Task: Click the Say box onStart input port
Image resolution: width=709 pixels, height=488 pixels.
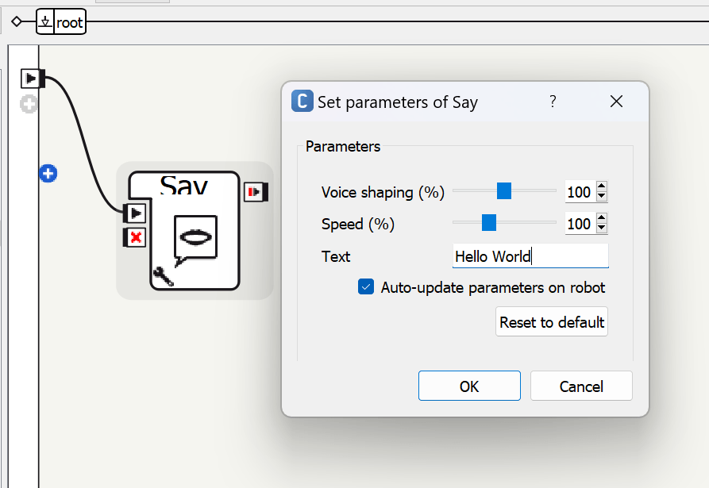Action: (135, 213)
